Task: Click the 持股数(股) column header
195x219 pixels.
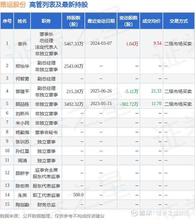Action: click(x=73, y=21)
